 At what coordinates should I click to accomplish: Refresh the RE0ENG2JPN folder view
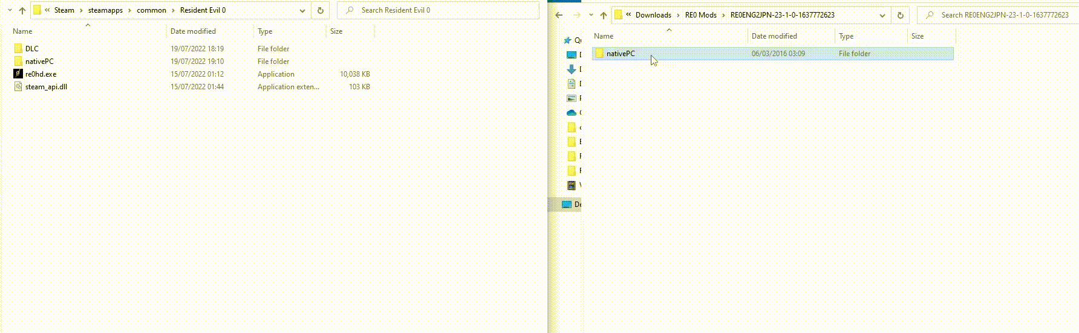point(901,15)
